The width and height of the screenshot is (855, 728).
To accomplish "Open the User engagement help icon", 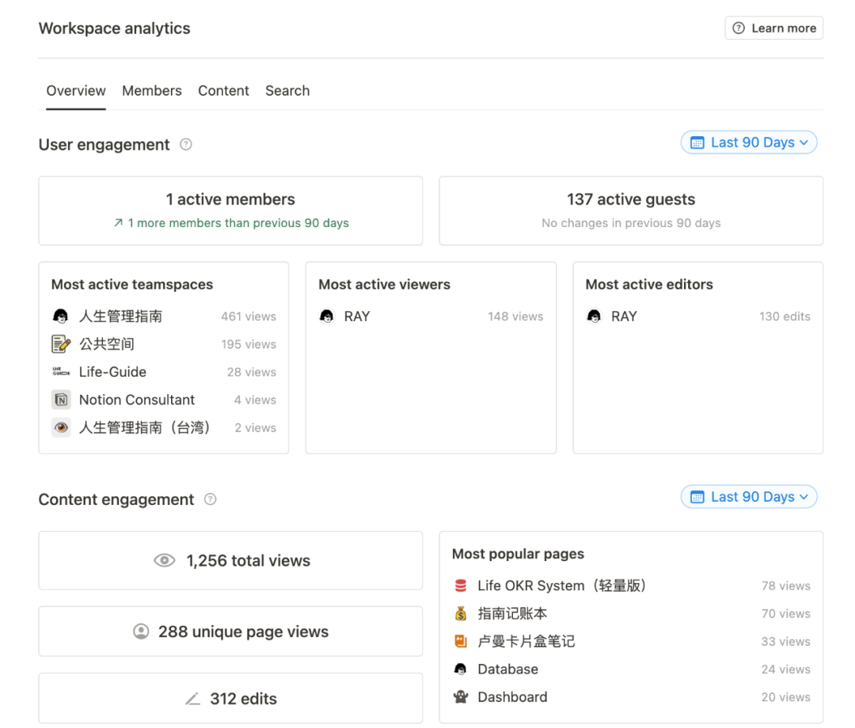I will tap(185, 144).
